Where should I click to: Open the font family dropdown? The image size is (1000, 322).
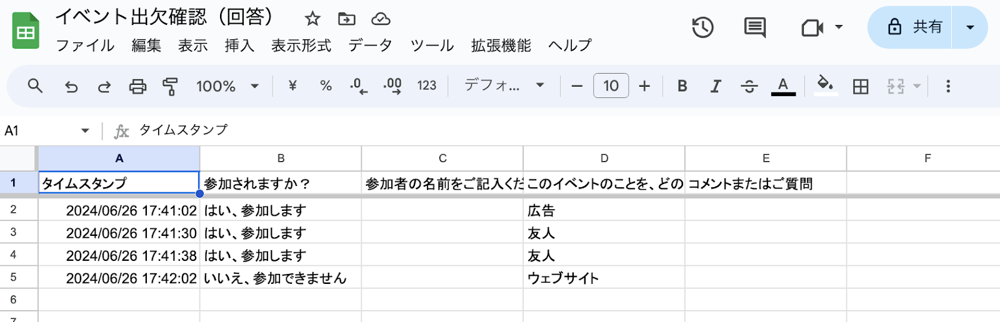504,85
